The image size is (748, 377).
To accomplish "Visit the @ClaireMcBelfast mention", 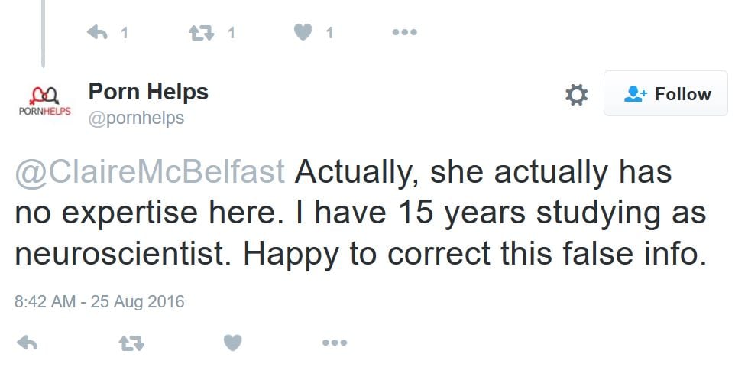I will click(x=151, y=173).
